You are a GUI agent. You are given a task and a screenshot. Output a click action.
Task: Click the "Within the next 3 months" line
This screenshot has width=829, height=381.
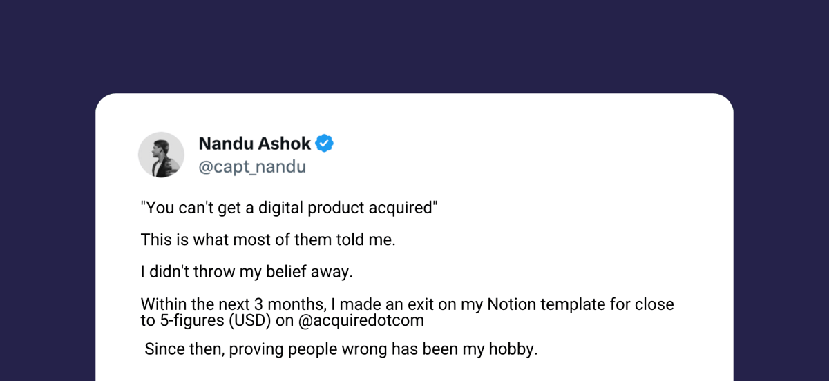tap(407, 304)
